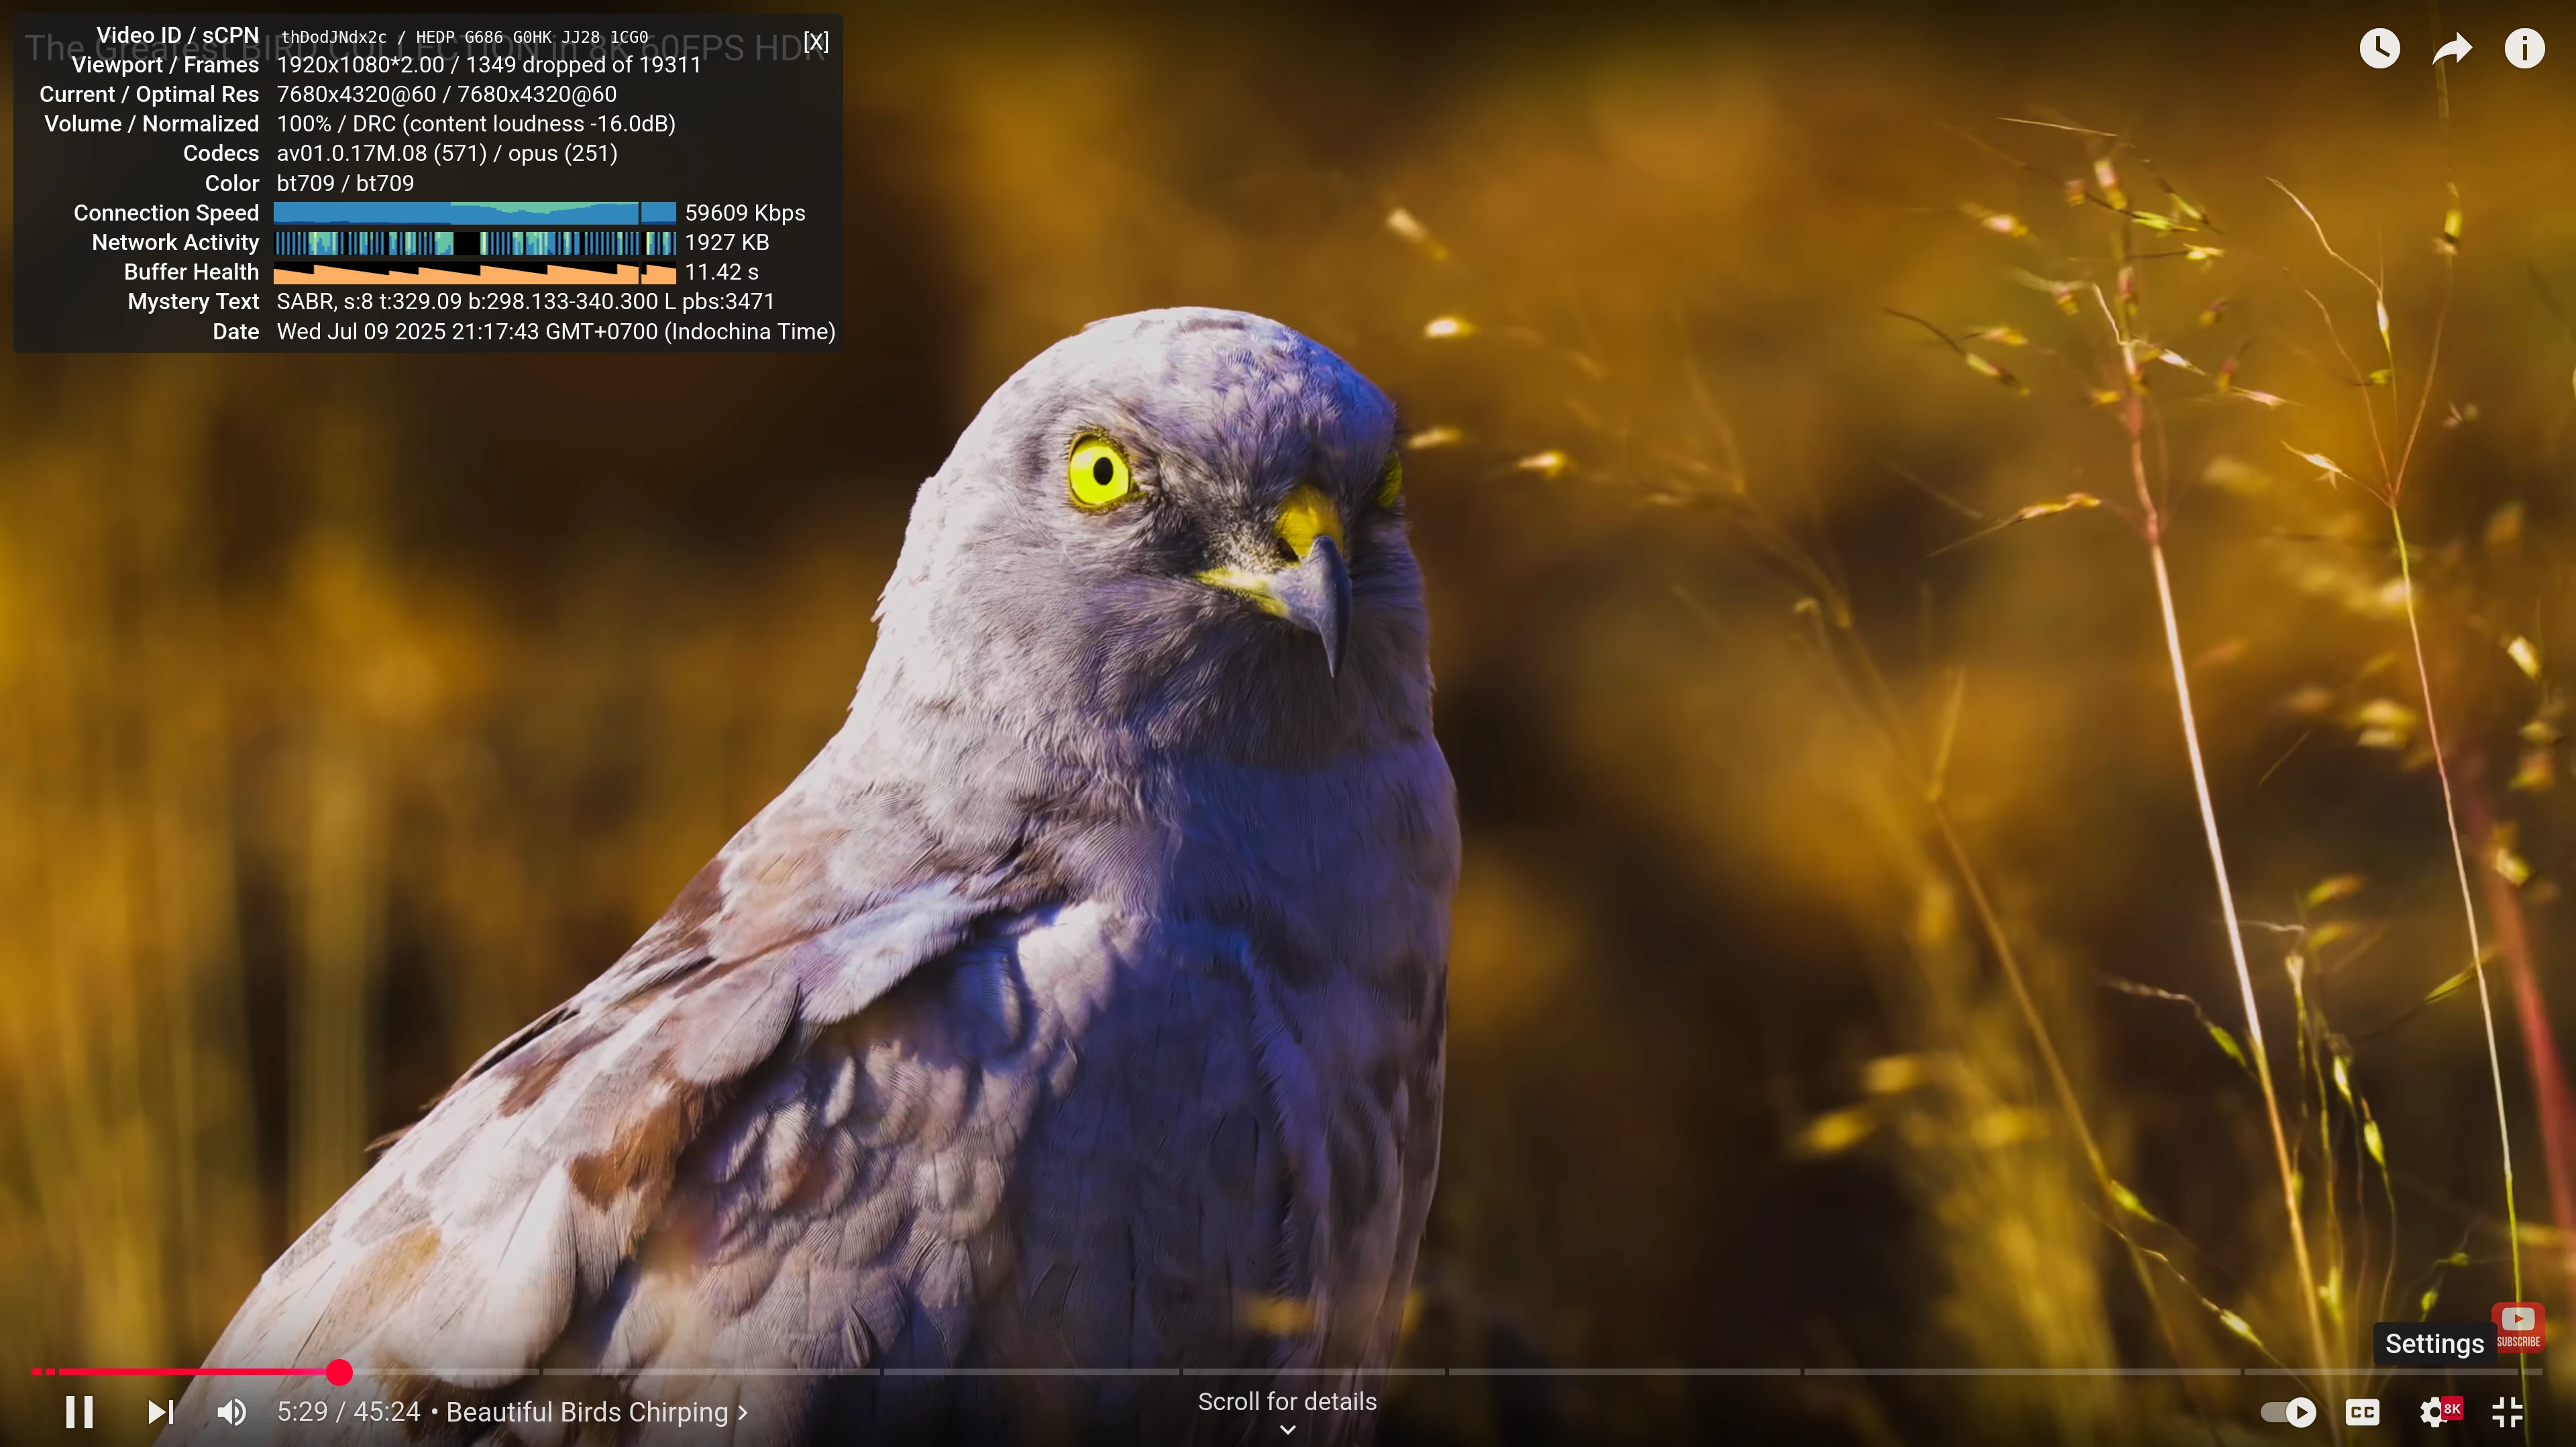Click the video ID thDodJNdx2c text
Image resolution: width=2576 pixels, height=1447 pixels.
[333, 37]
